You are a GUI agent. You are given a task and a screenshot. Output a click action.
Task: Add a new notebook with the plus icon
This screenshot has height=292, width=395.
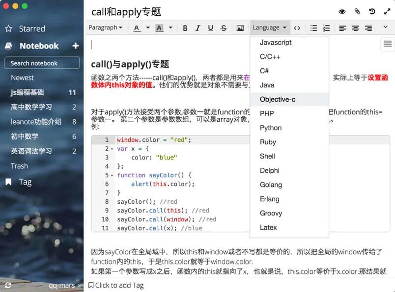point(75,46)
